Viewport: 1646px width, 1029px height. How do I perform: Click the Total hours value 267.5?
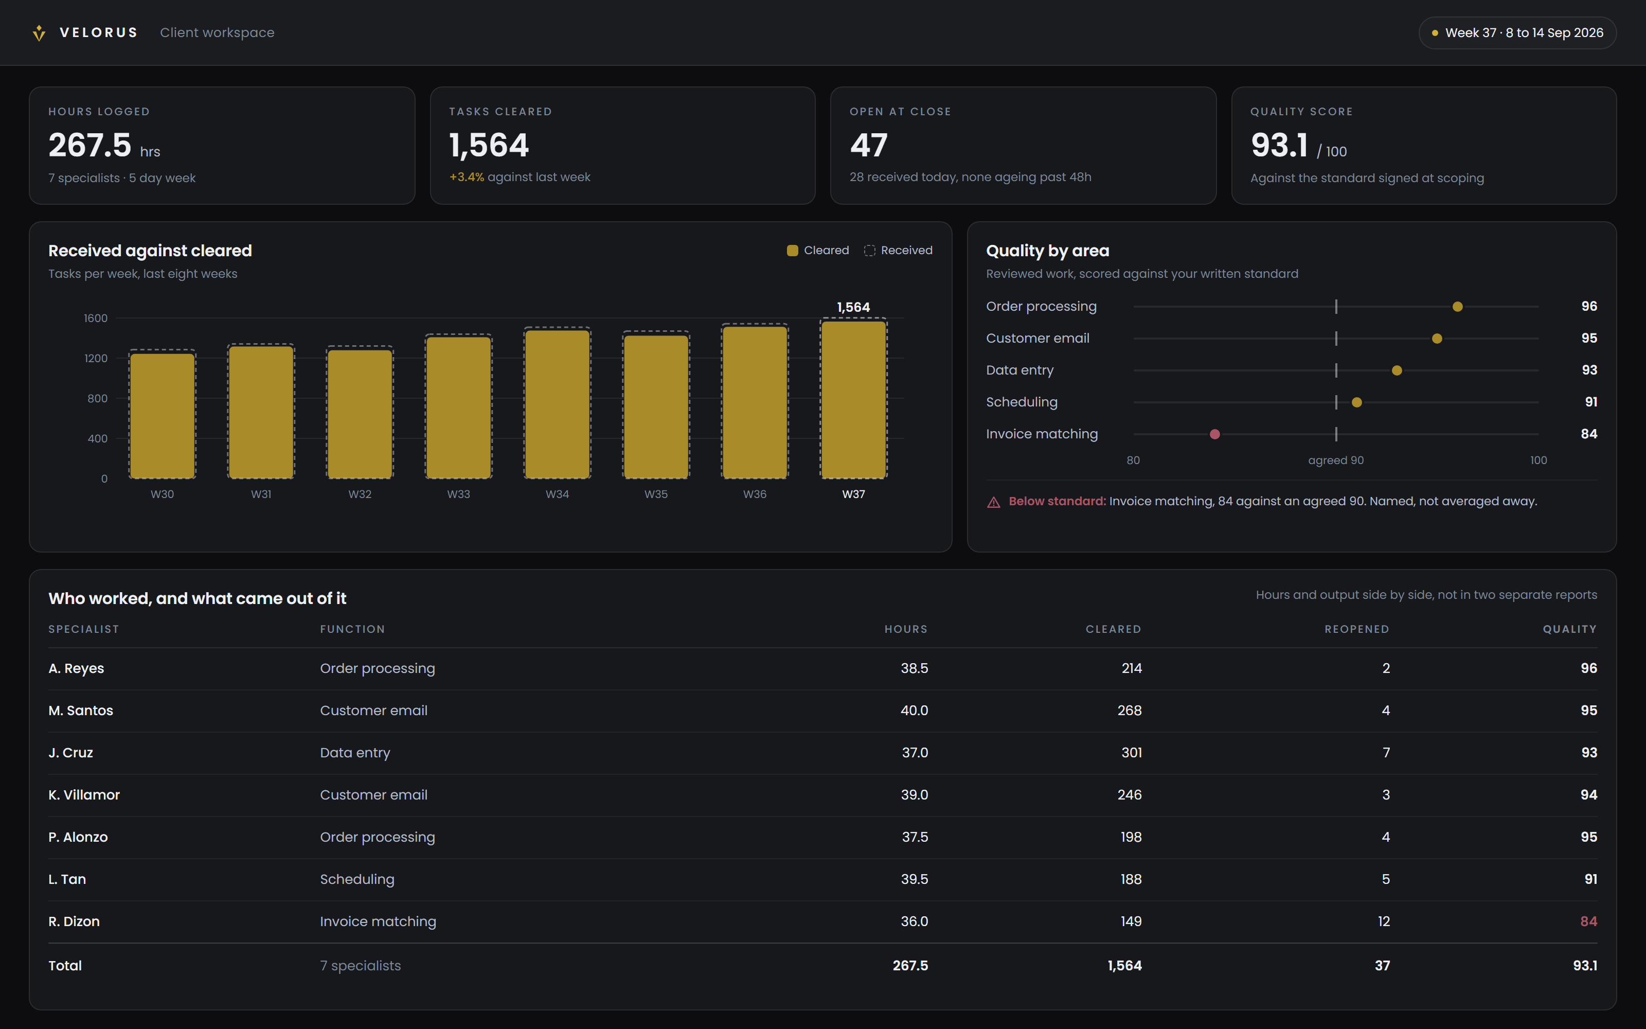tap(910, 966)
